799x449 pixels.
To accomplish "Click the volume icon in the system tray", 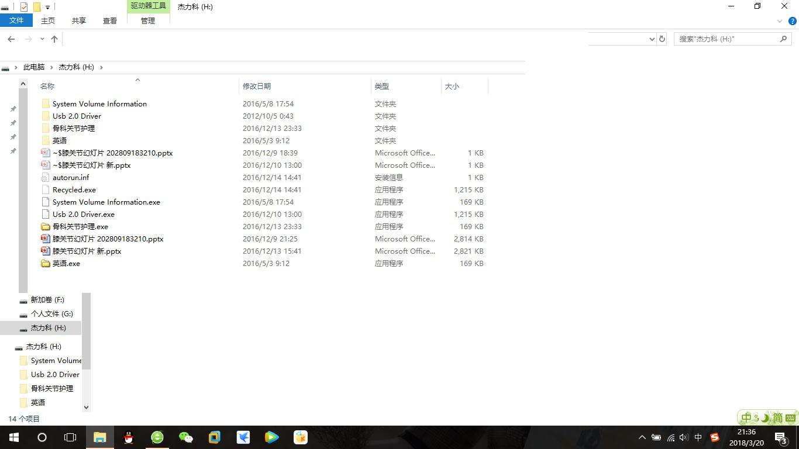I will point(684,437).
